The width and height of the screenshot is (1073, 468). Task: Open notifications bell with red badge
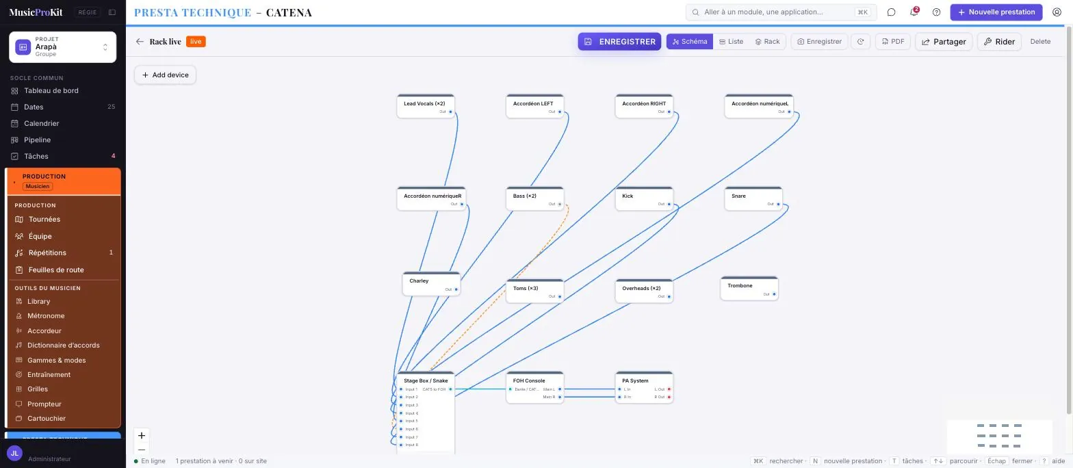tap(914, 12)
